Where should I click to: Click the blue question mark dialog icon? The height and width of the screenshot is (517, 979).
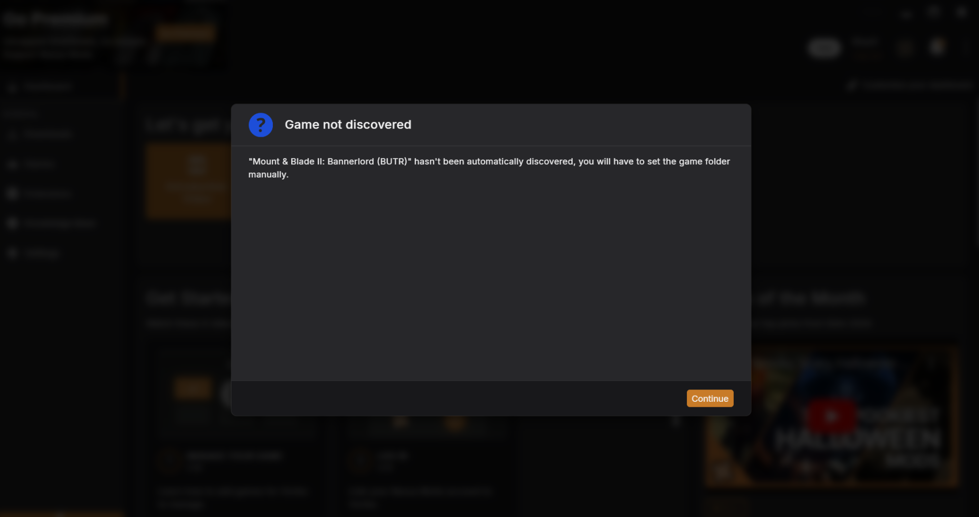click(x=261, y=125)
